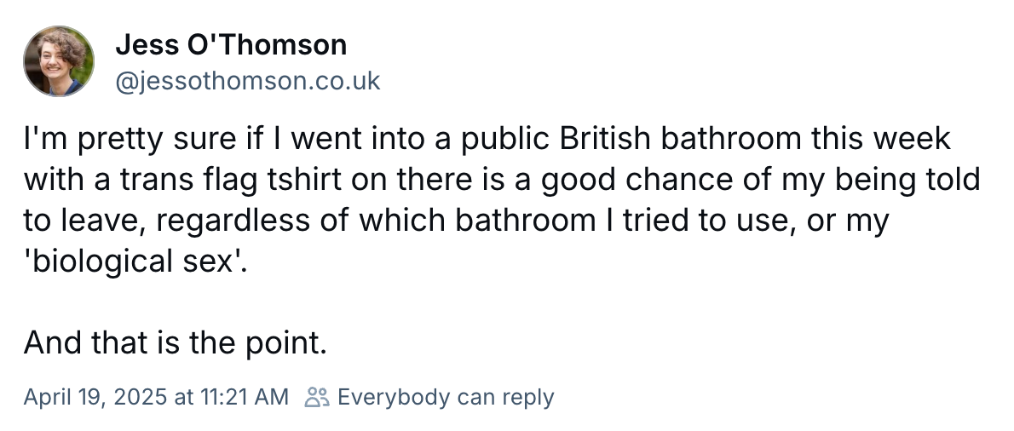
Task: Select the "Everybody can reply" label
Action: 446,397
